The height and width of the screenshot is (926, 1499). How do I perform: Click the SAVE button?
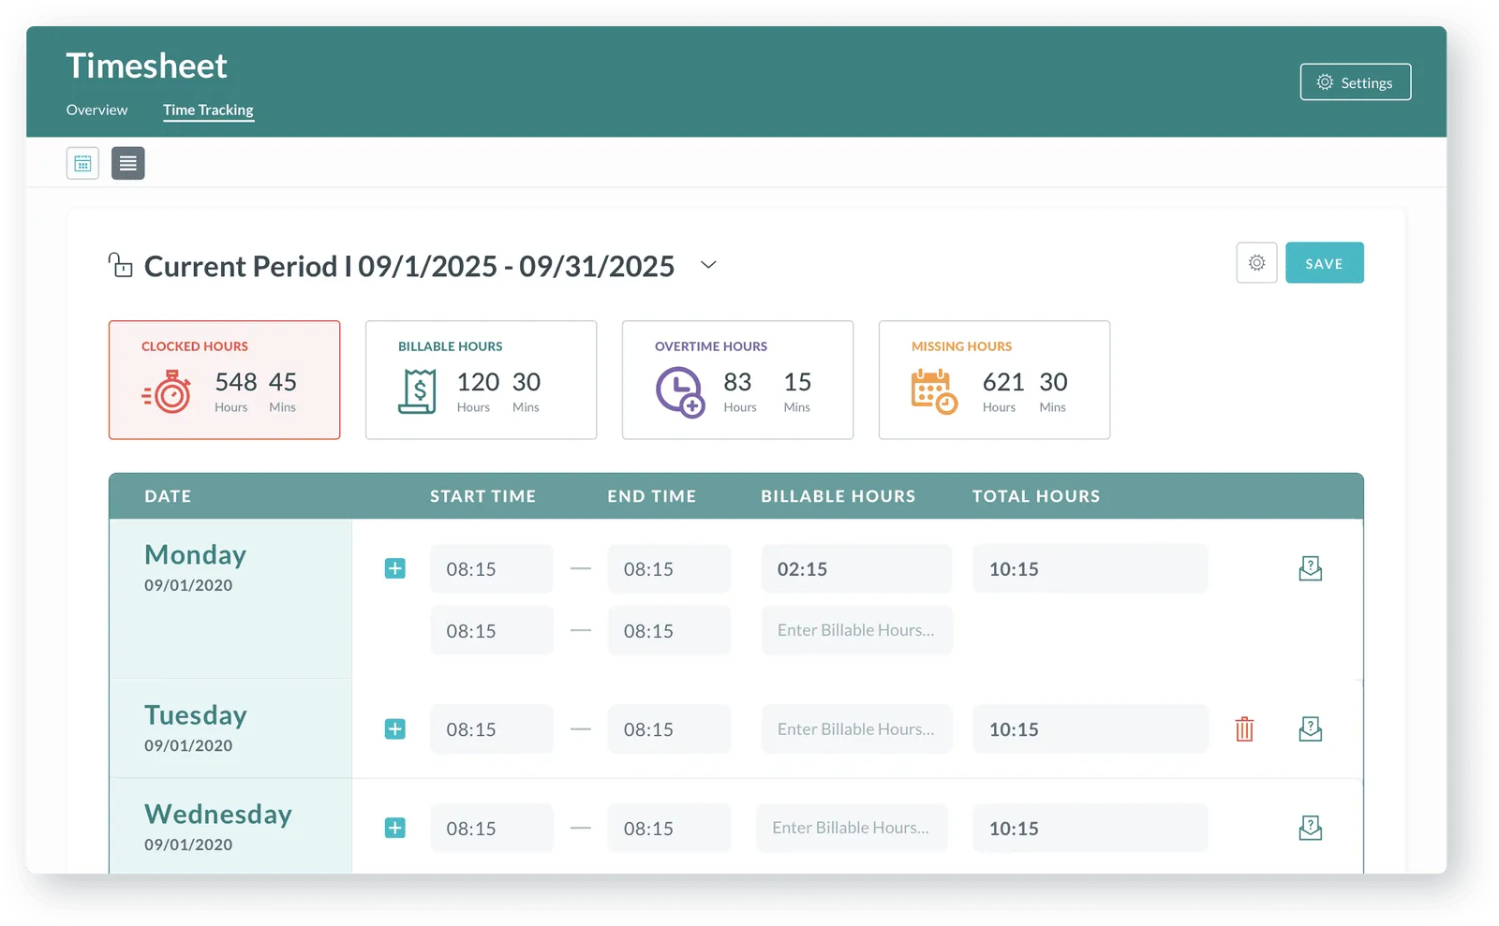pyautogui.click(x=1324, y=263)
